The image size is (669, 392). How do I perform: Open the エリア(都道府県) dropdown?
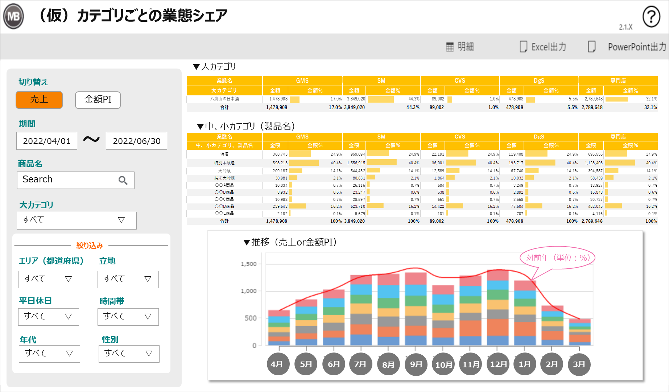[49, 279]
